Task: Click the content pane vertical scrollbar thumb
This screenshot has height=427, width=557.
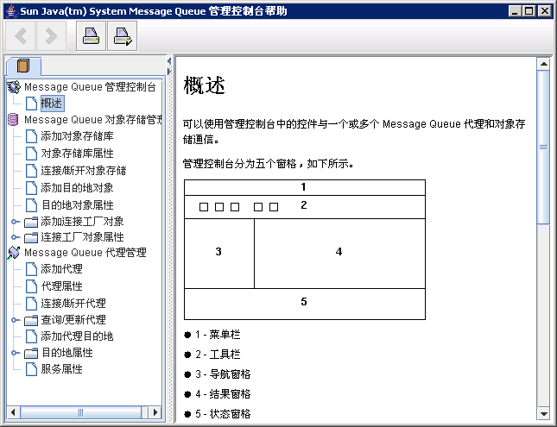Action: tap(543, 147)
